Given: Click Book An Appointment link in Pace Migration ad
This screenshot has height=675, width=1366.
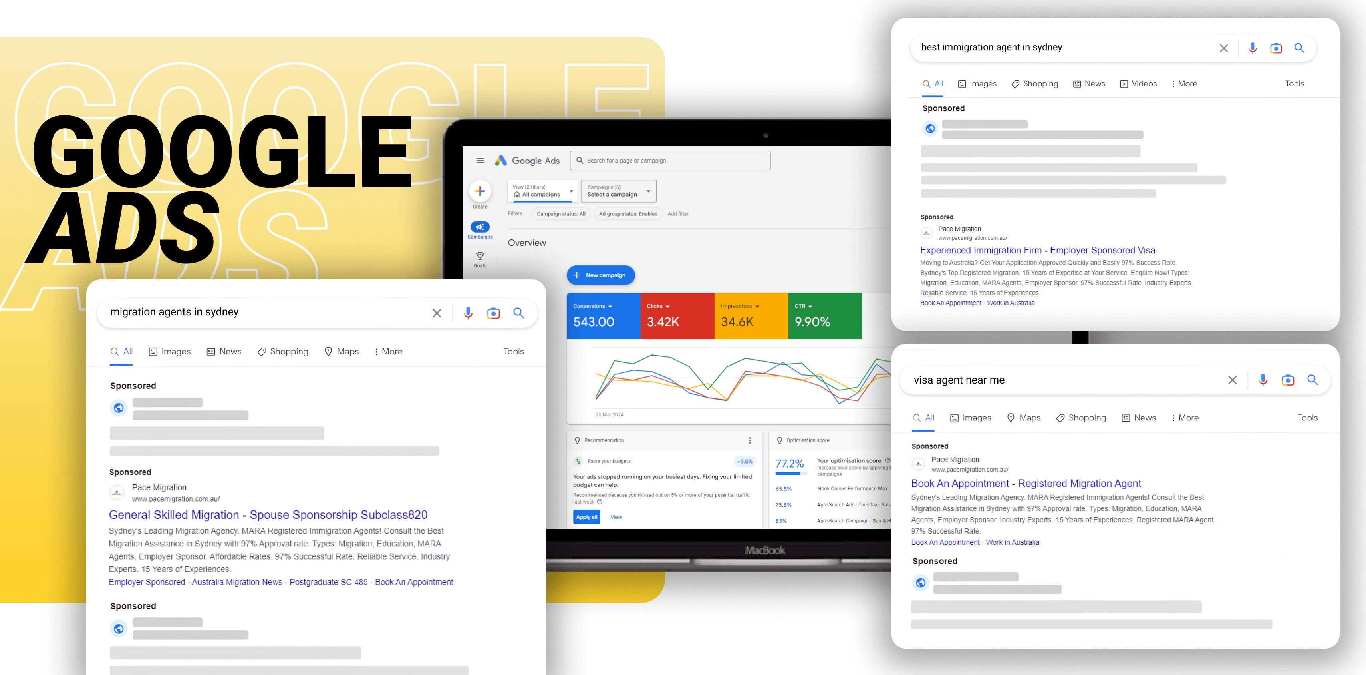Looking at the screenshot, I should pos(415,581).
